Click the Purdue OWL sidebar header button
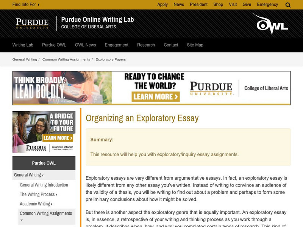The height and width of the screenshot is (227, 303). point(44,163)
